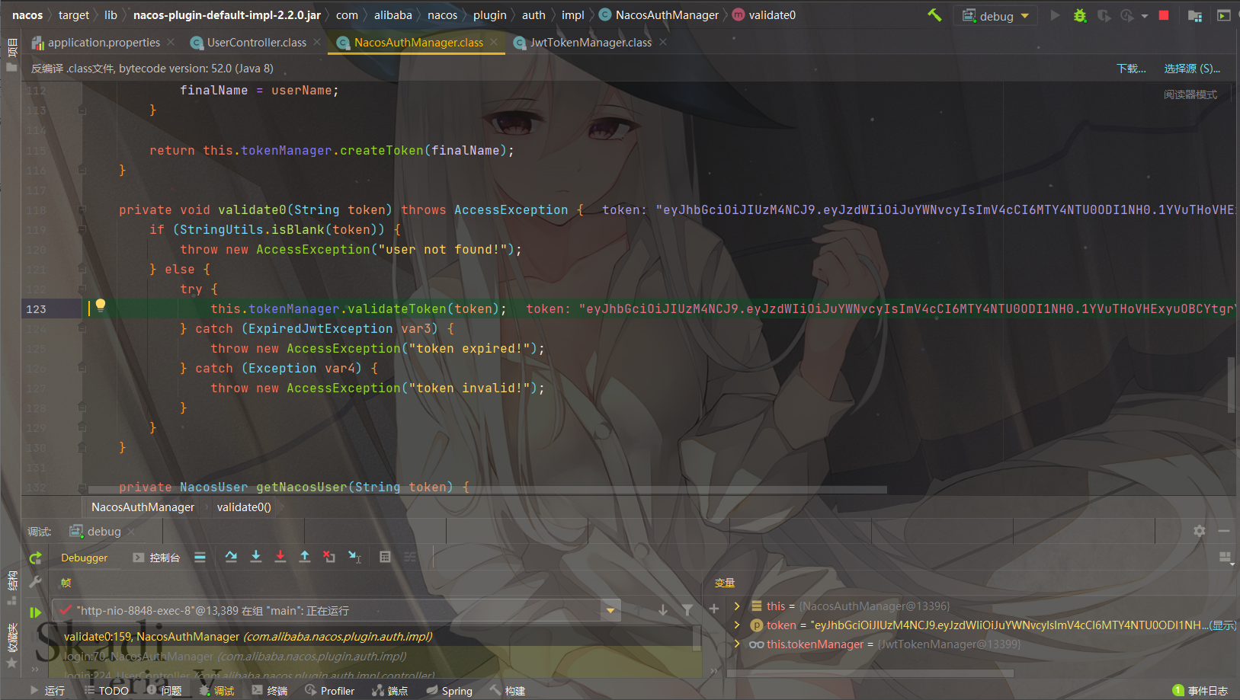Close the UserController.class tab
Screen dimensions: 1240x700
tap(317, 42)
